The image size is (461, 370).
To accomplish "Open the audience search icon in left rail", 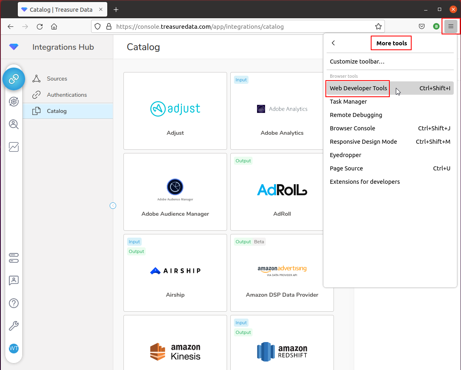I will coord(14,124).
